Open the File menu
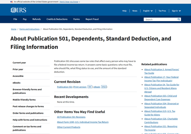Image resolution: width=191 pixels, height=134 pixels. 15,19
